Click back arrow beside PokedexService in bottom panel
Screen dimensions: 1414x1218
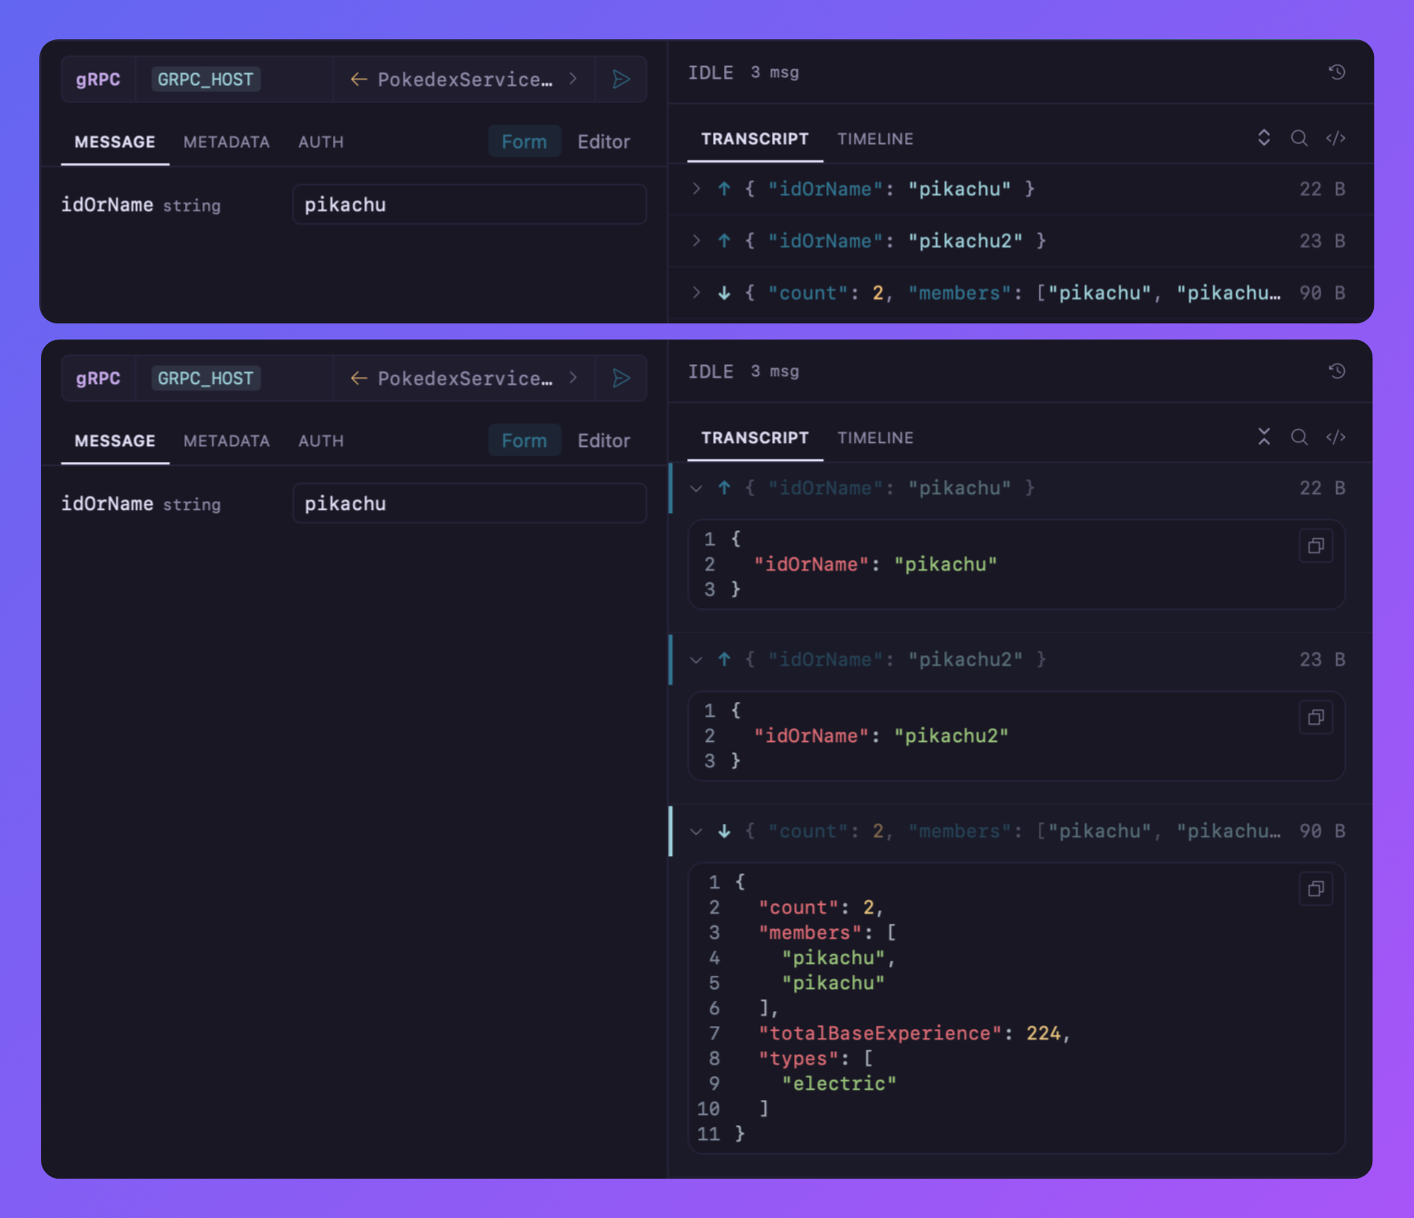click(359, 378)
